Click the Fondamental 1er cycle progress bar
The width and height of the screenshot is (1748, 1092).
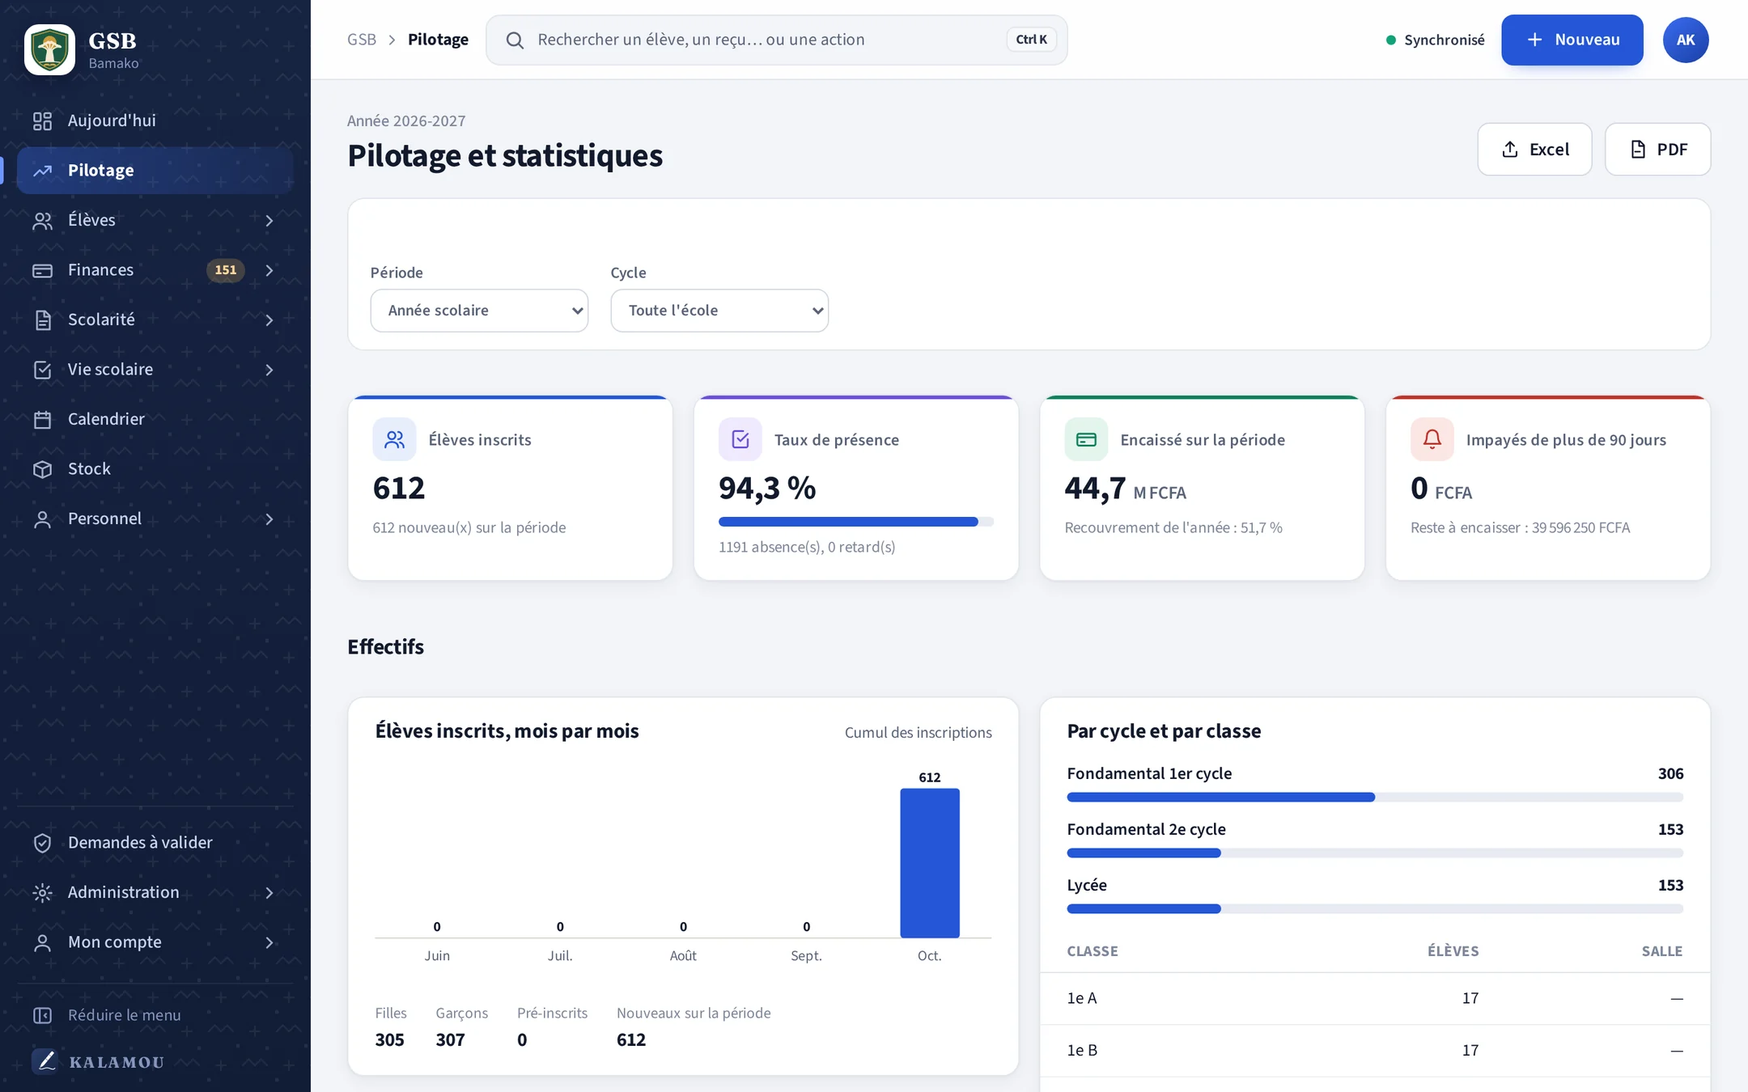coord(1375,798)
